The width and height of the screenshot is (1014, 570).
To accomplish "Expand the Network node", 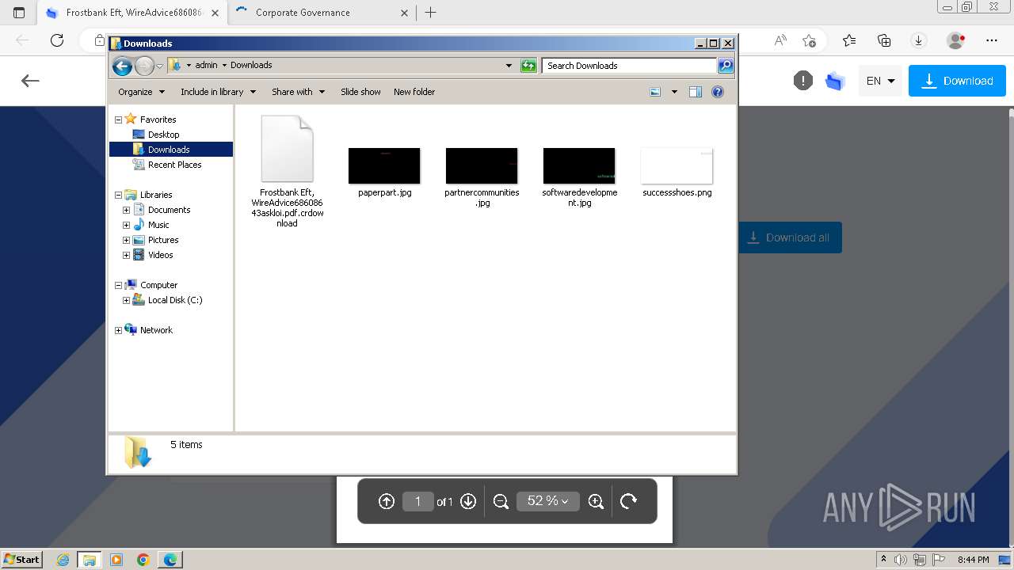I will [x=119, y=330].
